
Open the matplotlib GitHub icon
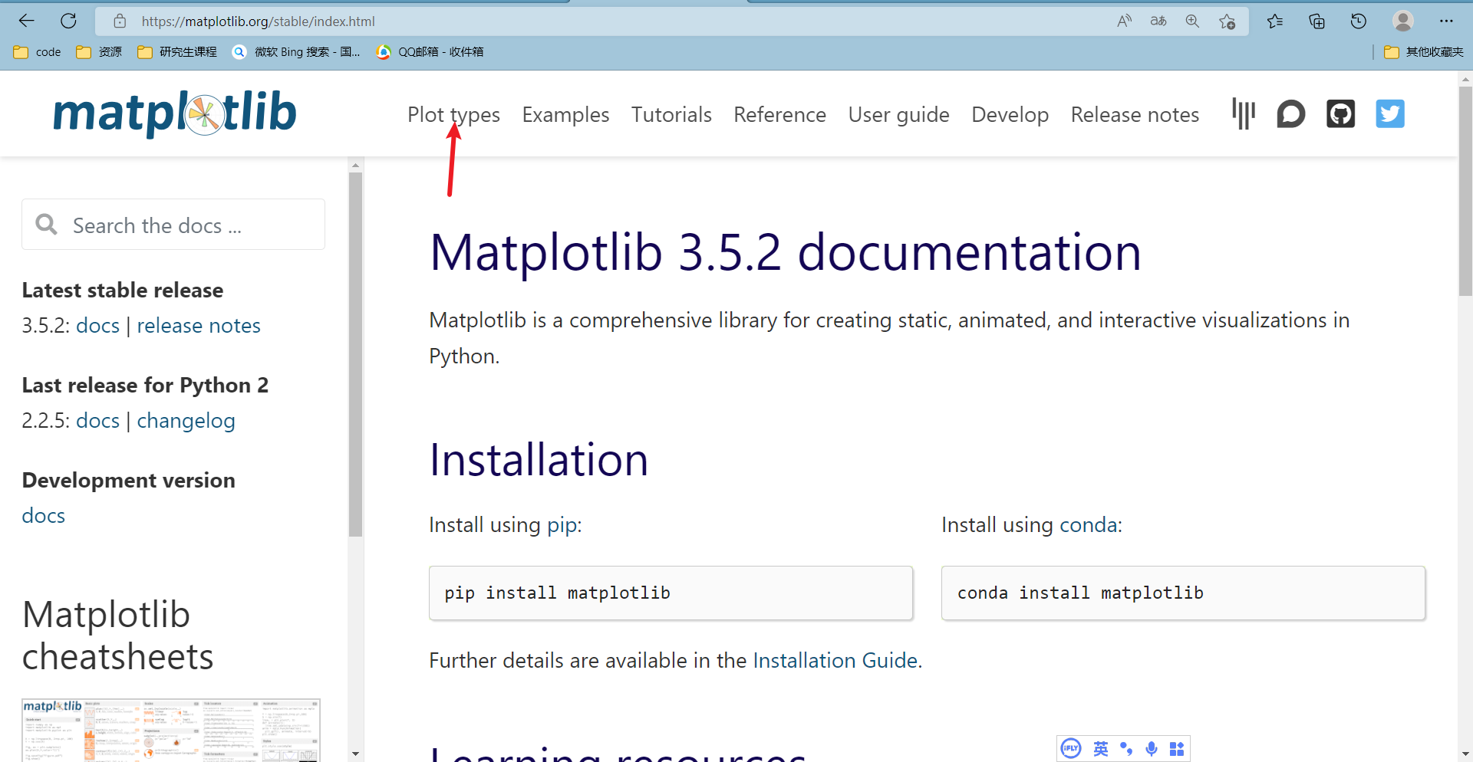1341,114
